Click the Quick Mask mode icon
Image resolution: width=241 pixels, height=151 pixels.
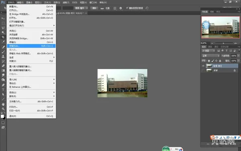(x=3, y=123)
